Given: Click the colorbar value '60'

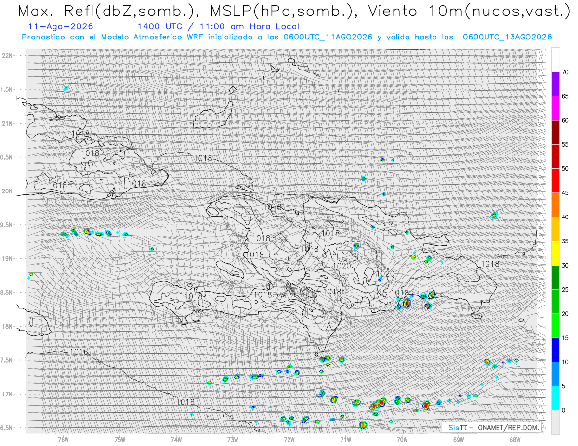Looking at the screenshot, I should click(x=565, y=120).
